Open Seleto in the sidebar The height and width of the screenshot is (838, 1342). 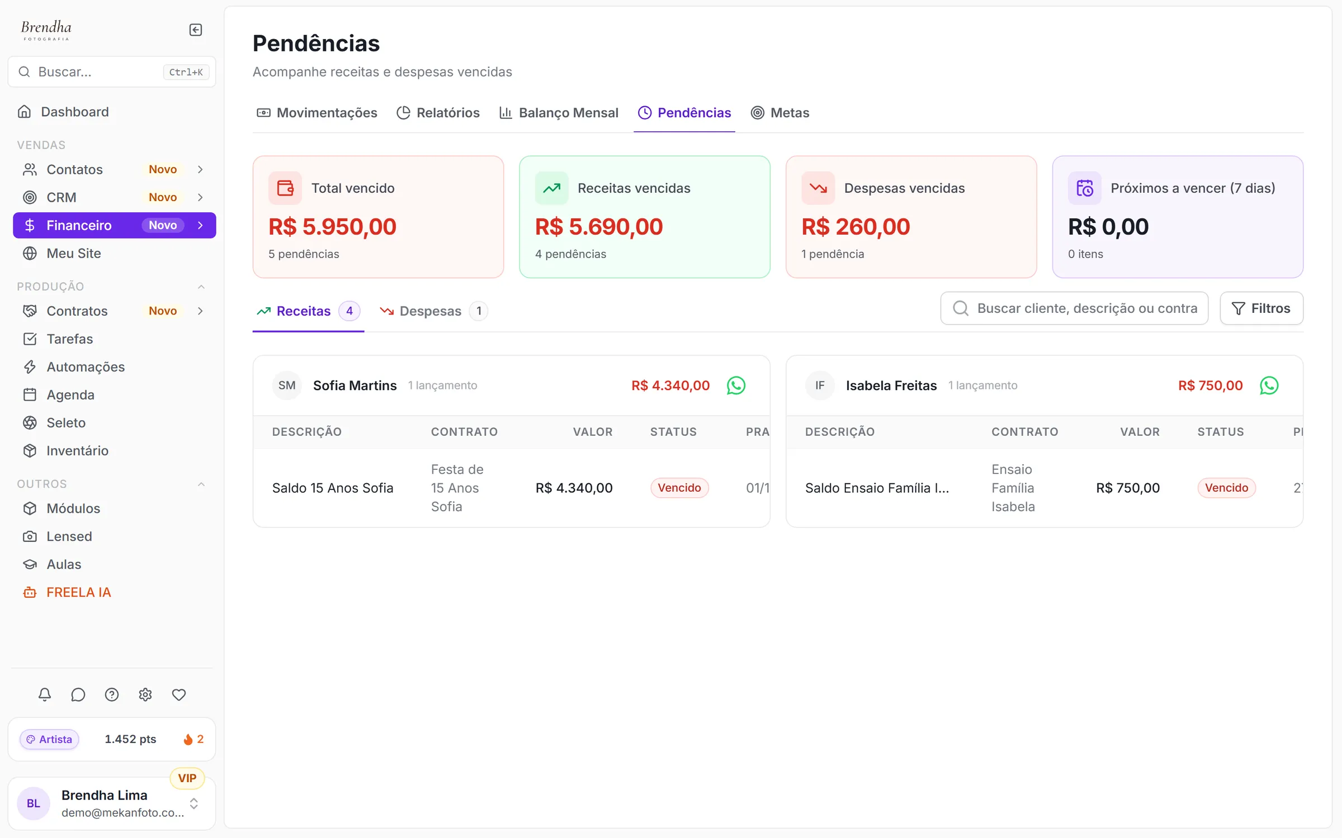[114, 423]
